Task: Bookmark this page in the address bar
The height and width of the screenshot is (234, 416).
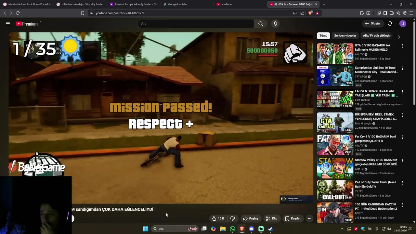Action: point(83,13)
